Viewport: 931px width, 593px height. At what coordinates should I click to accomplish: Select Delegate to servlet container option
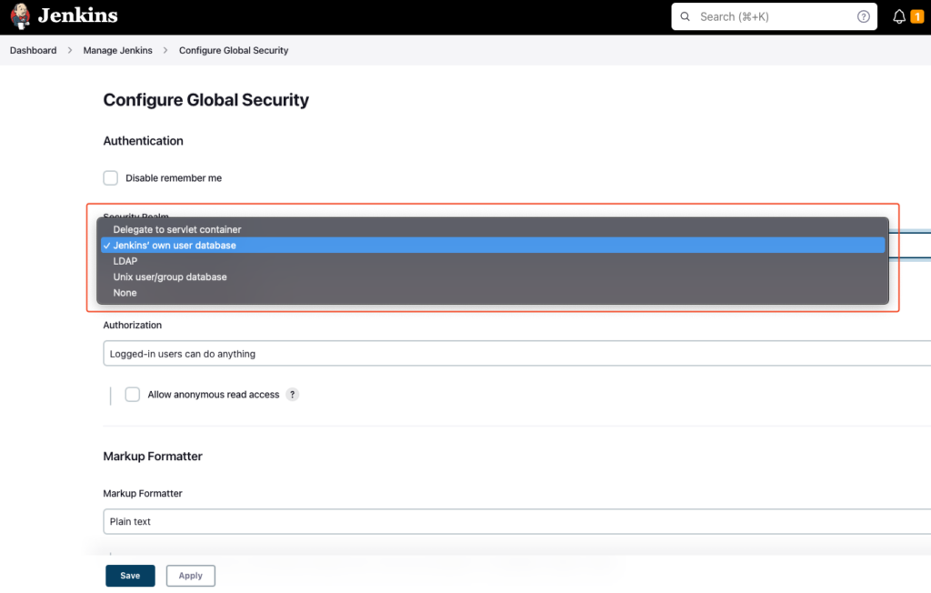pos(492,229)
